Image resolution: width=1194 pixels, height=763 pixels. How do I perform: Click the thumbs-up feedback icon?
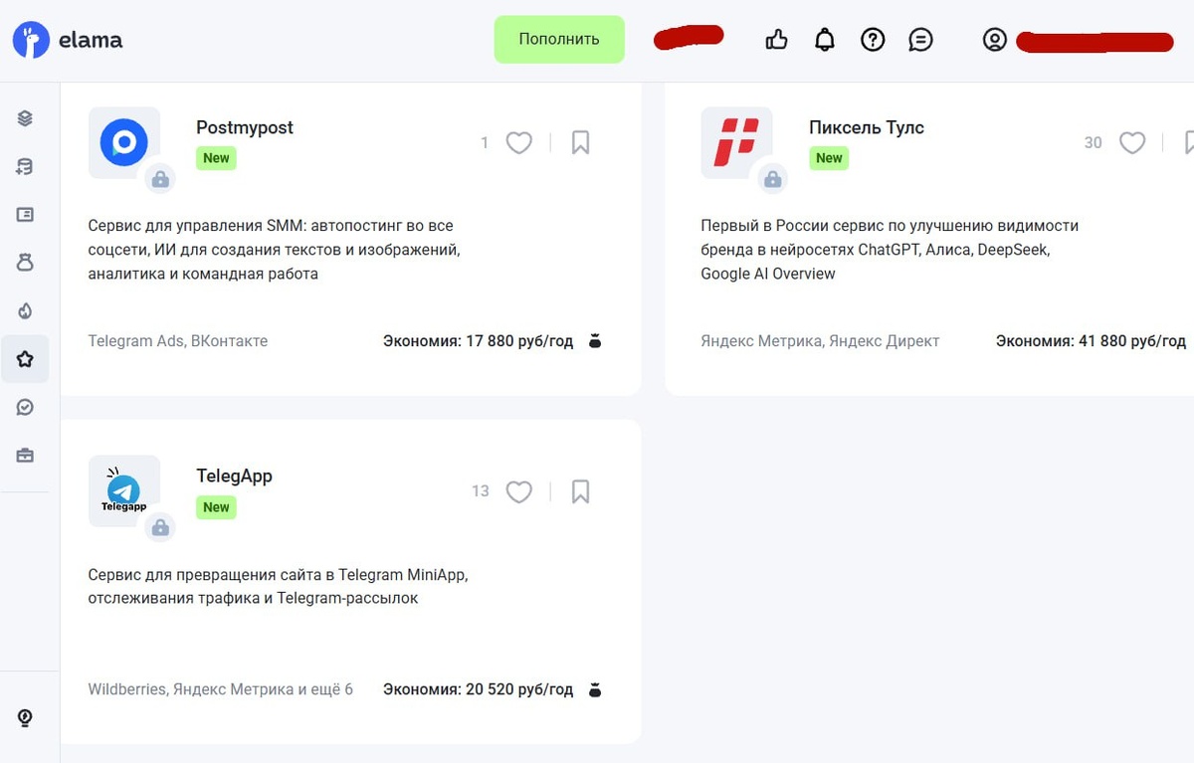click(776, 40)
